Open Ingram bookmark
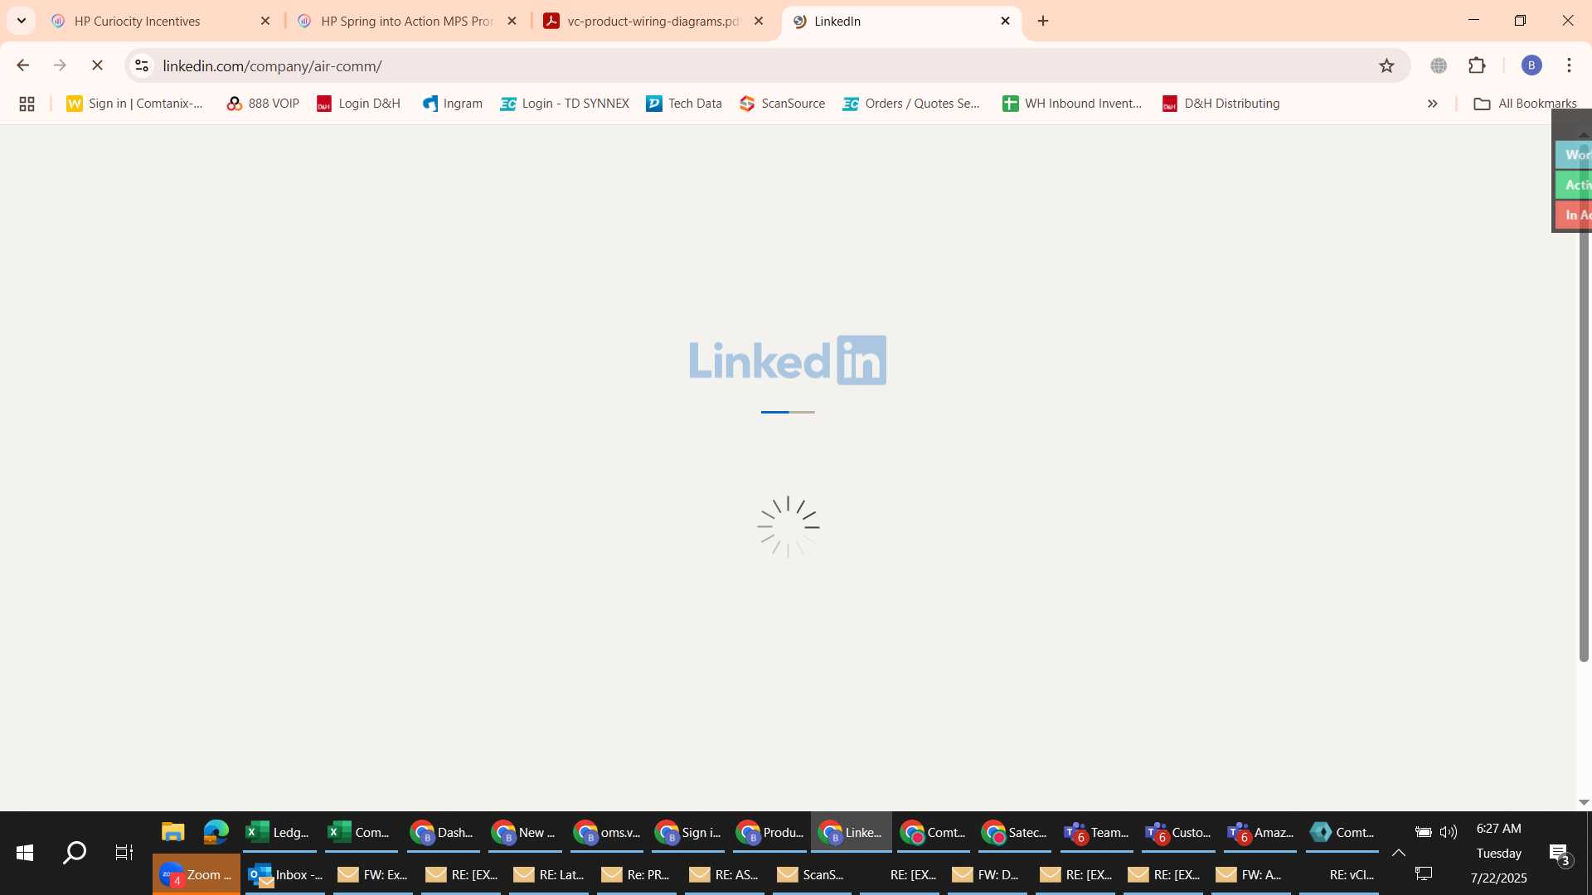 click(x=452, y=104)
